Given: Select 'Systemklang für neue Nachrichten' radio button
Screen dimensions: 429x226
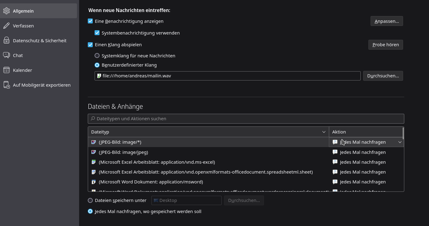Looking at the screenshot, I should pyautogui.click(x=97, y=55).
